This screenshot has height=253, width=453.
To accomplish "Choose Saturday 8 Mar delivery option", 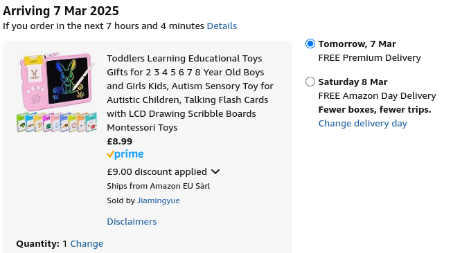I will 310,82.
